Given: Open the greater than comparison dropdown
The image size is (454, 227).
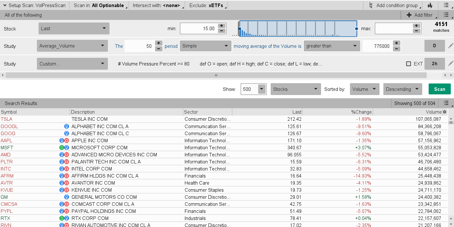Looking at the screenshot, I should [332, 46].
